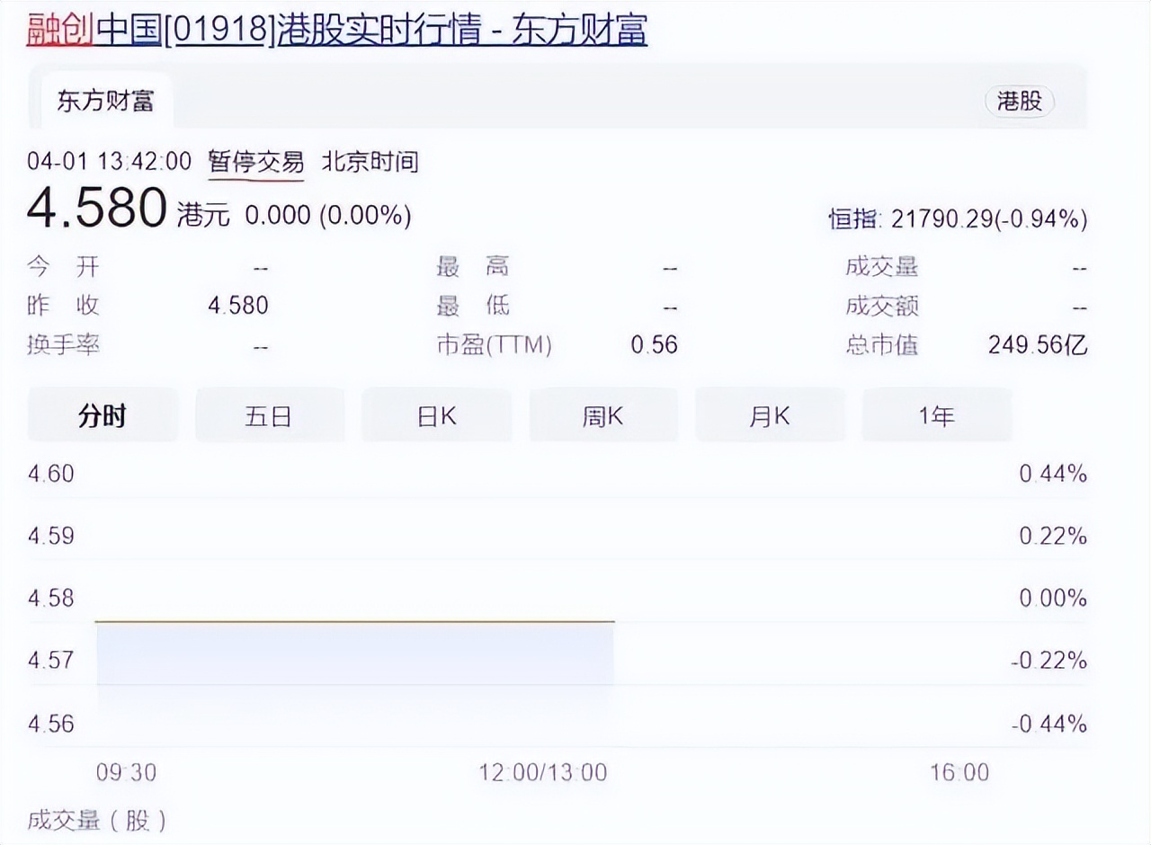This screenshot has height=845, width=1151.
Task: Switch to the 月K chart tab
Action: tap(770, 415)
